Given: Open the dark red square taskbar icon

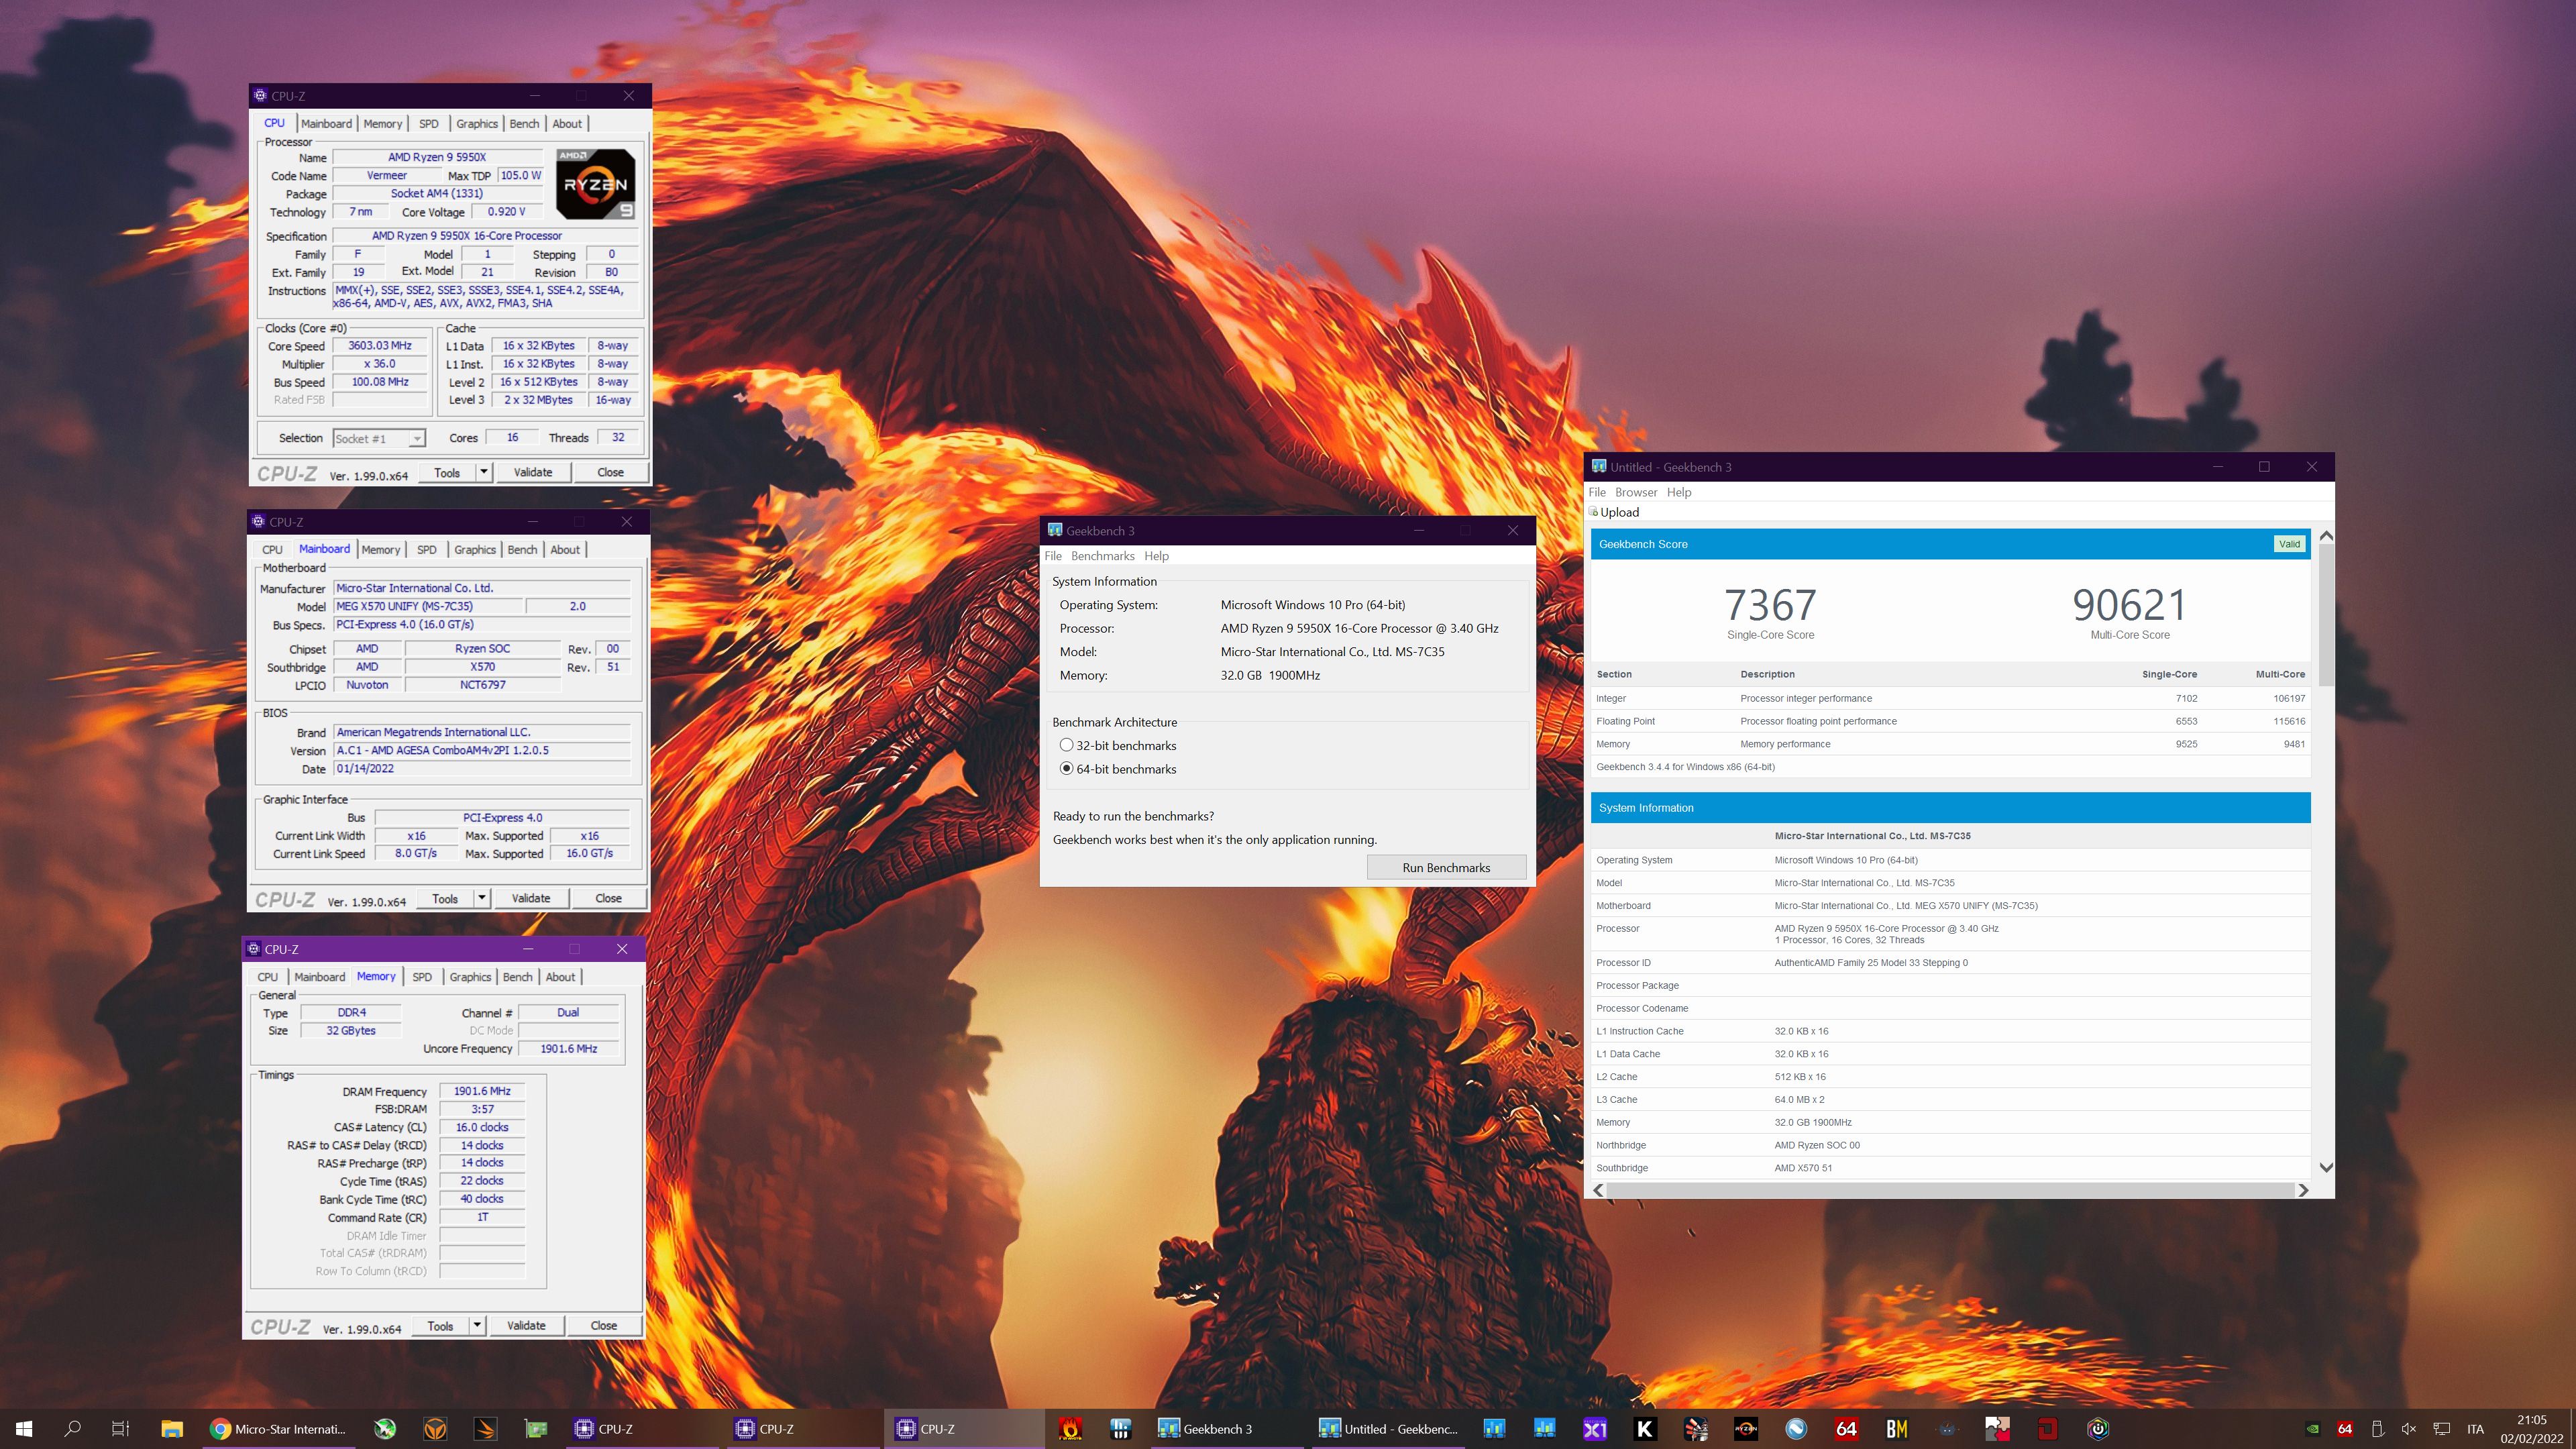Looking at the screenshot, I should (x=2048, y=1429).
